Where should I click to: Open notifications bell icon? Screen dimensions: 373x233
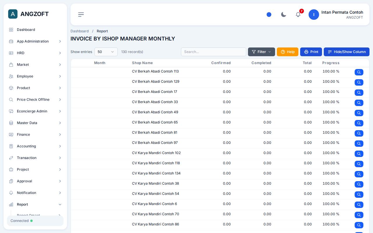click(x=298, y=15)
